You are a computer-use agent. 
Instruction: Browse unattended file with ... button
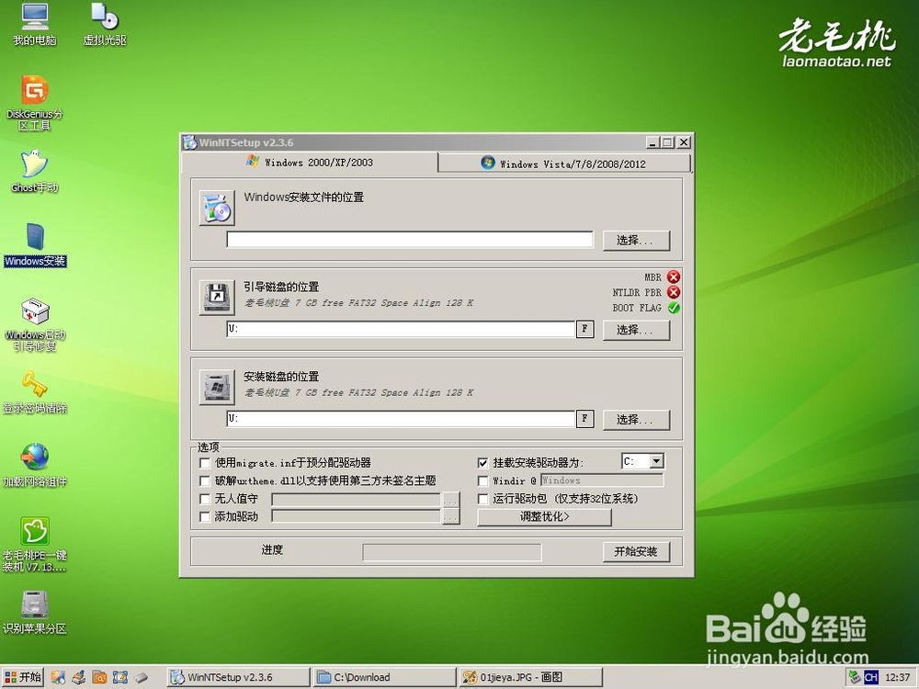point(450,499)
